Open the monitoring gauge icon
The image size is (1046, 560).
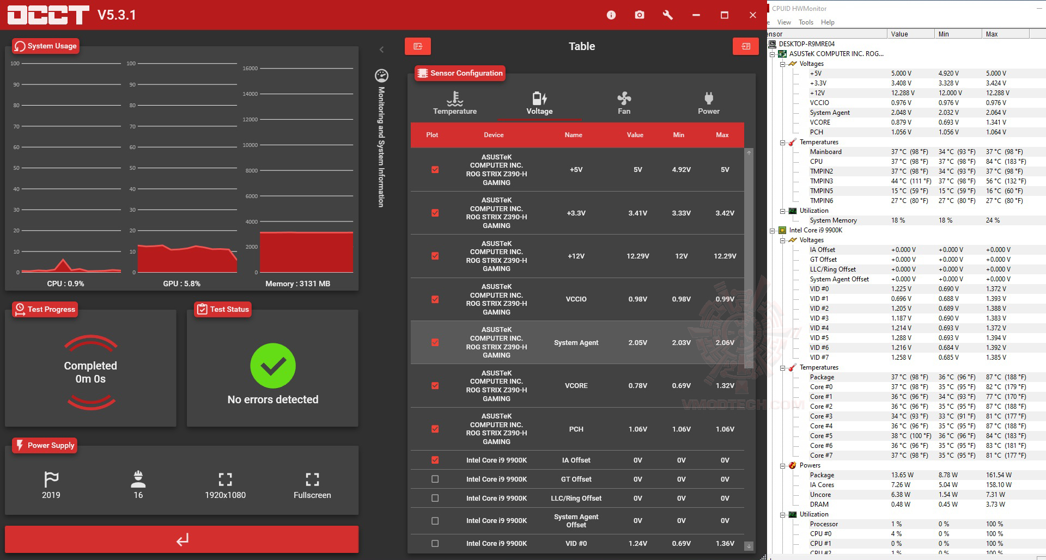click(x=381, y=75)
